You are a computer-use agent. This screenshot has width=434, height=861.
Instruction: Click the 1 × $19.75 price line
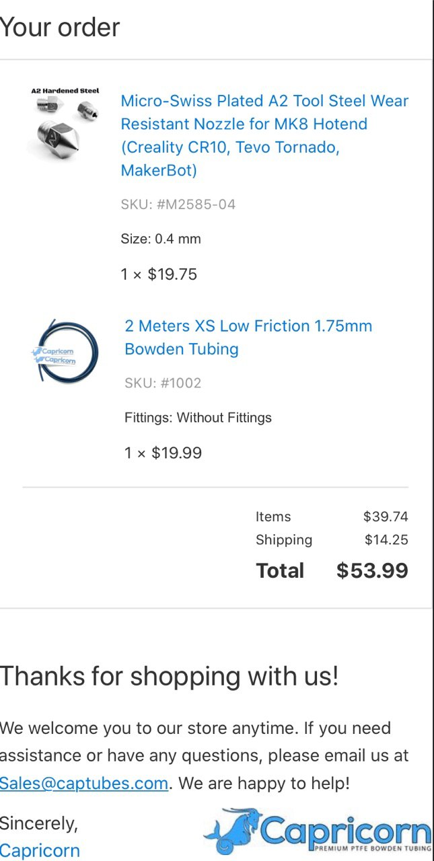click(159, 274)
